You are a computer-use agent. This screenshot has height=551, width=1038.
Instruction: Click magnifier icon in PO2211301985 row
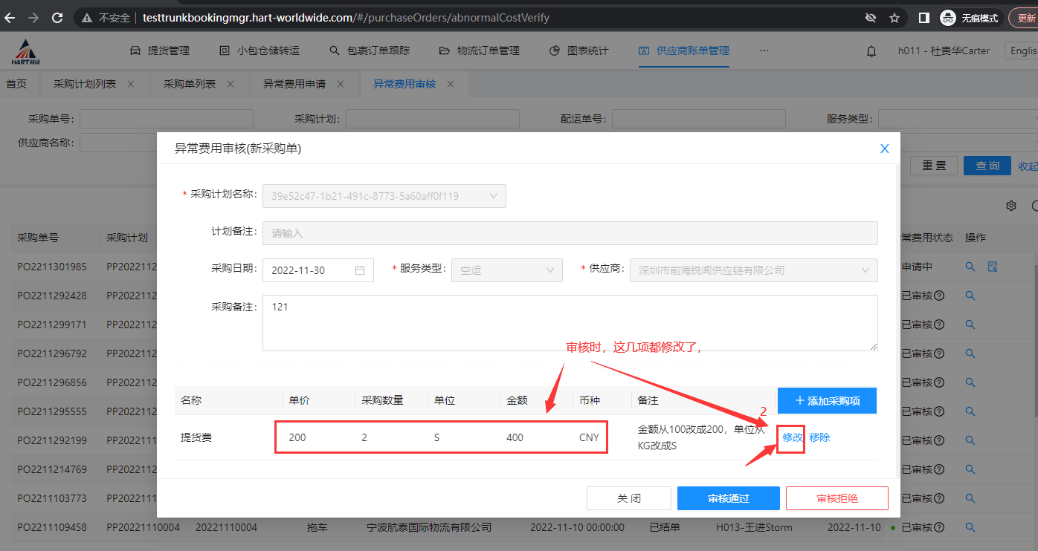pos(970,267)
